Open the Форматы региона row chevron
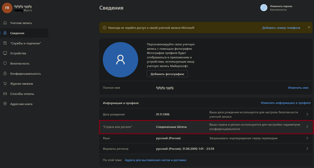 [x=307, y=149]
